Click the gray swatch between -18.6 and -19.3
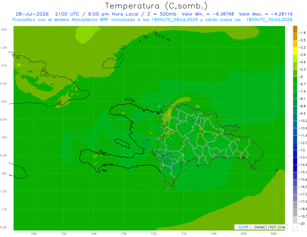Viewport: 307px width, 237px height. pyautogui.click(x=295, y=212)
